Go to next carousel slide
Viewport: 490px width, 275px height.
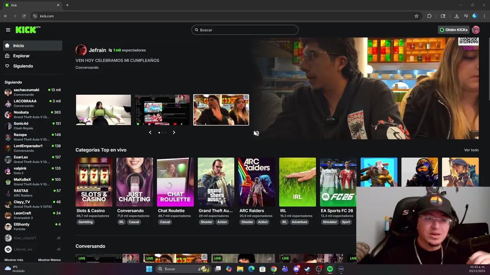coord(174,133)
